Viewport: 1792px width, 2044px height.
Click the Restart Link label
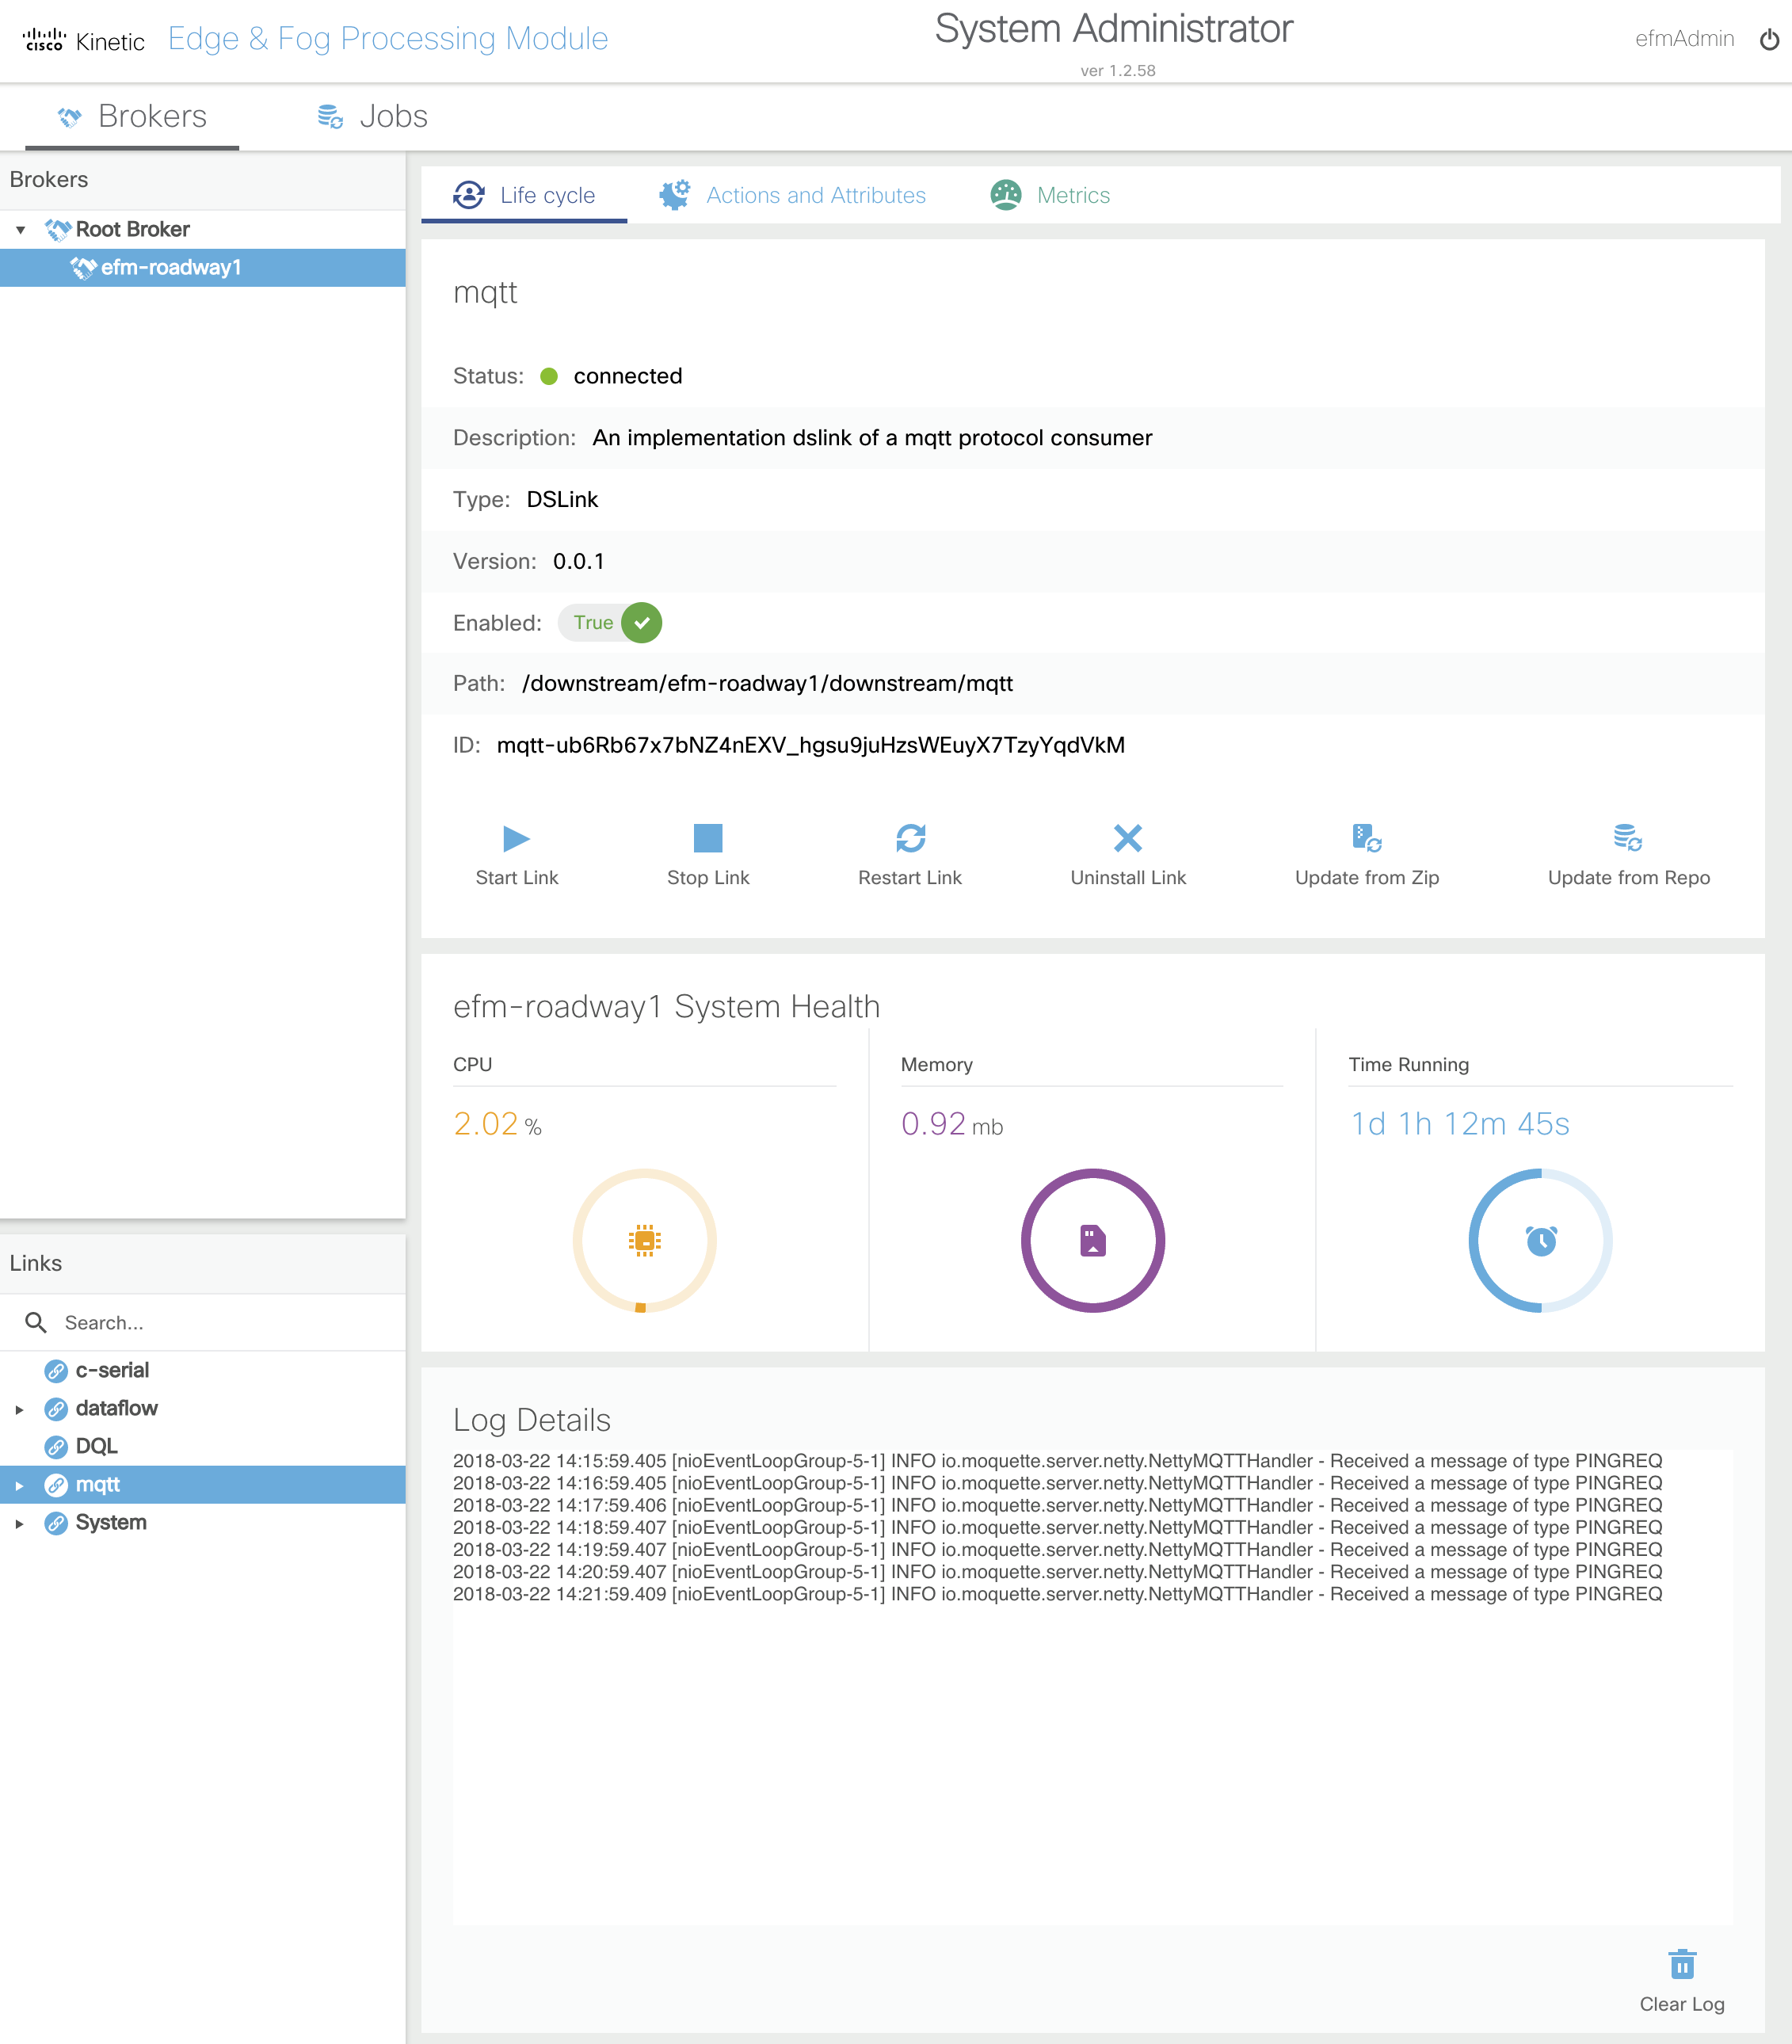910,878
